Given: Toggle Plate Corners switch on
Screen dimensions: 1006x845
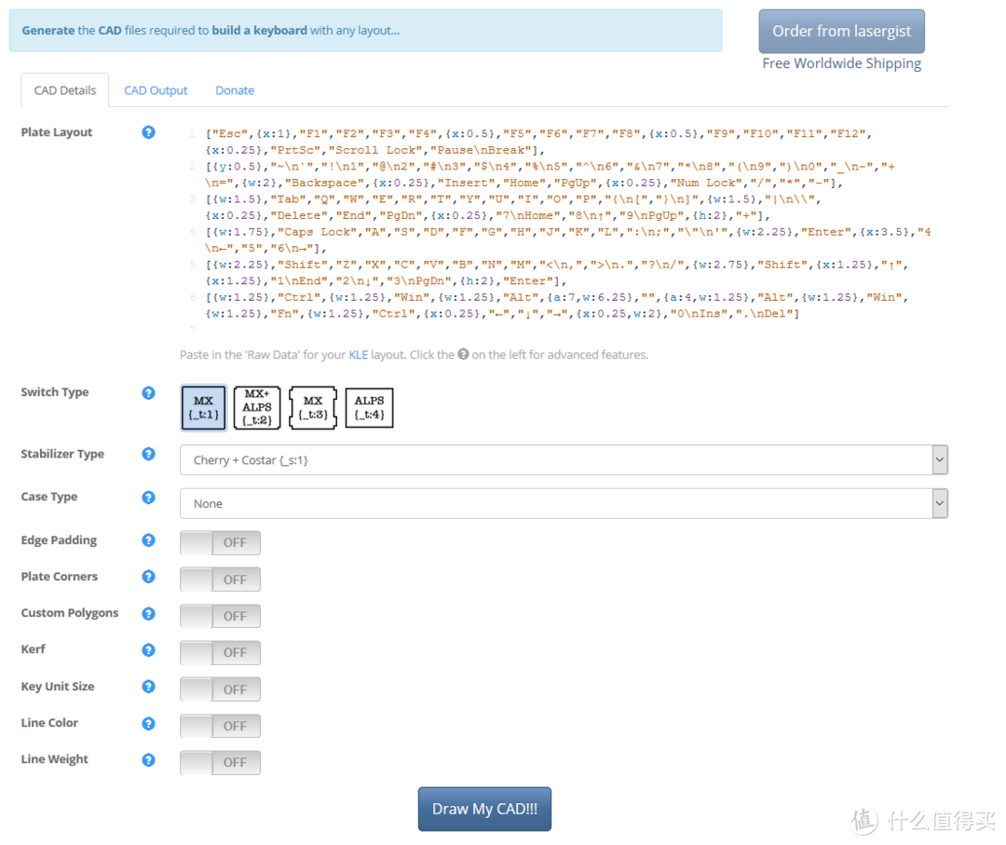Looking at the screenshot, I should coord(220,579).
